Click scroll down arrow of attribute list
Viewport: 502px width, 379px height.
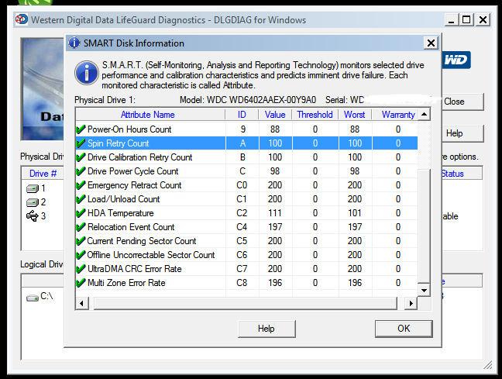pyautogui.click(x=424, y=291)
